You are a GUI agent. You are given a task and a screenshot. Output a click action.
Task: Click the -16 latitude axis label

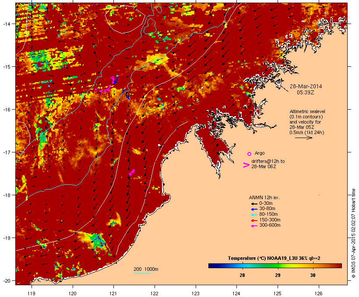click(x=6, y=110)
